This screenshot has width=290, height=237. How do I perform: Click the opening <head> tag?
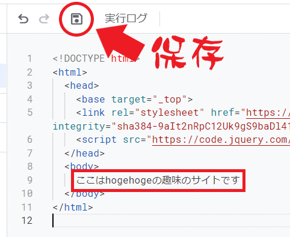82,86
